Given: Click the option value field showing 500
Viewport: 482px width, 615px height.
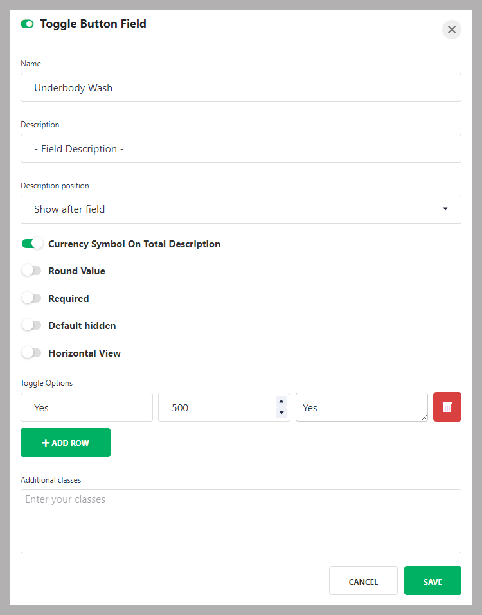Looking at the screenshot, I should [x=215, y=407].
